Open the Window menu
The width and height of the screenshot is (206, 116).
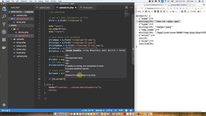(x=54, y=1)
